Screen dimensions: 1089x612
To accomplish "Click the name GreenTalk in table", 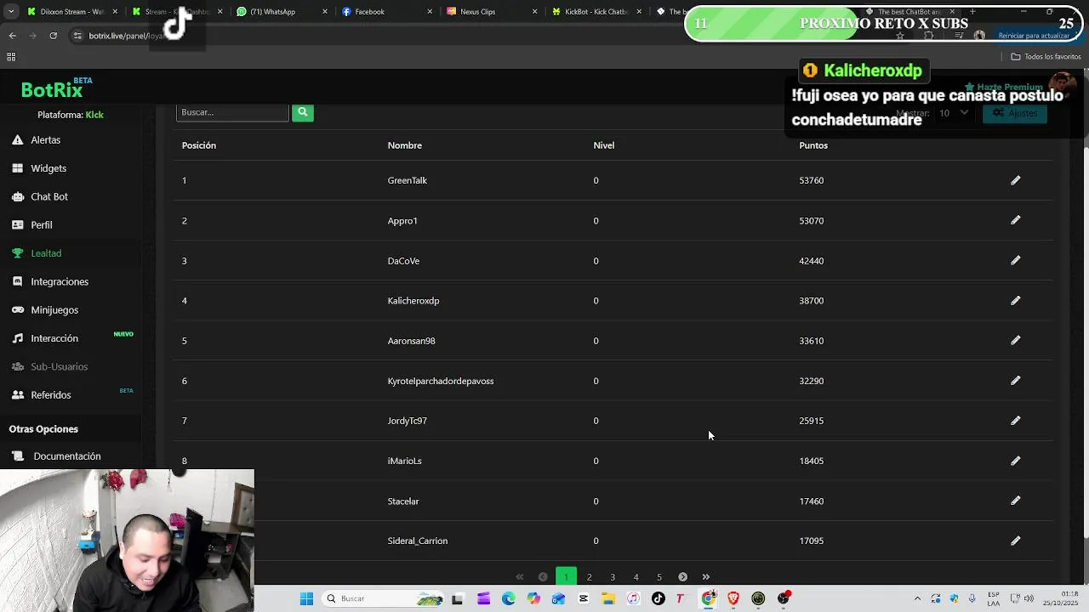I will [x=408, y=180].
